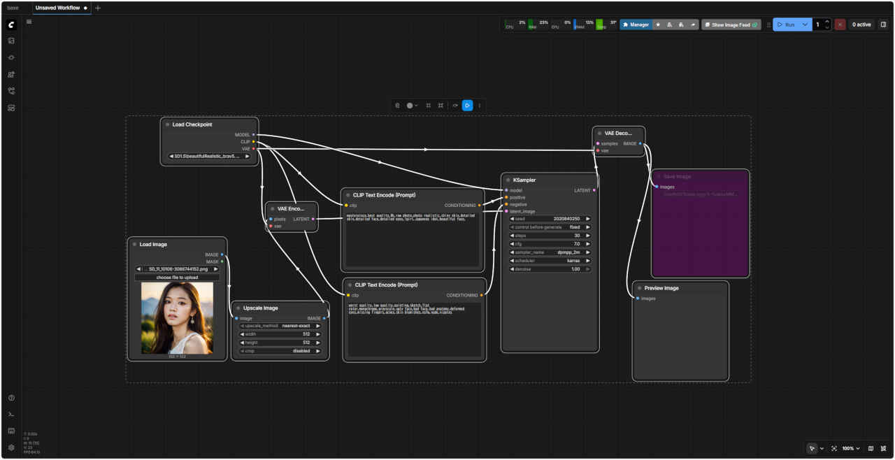Click the red cancel run button
This screenshot has height=460, width=895.
pos(840,24)
